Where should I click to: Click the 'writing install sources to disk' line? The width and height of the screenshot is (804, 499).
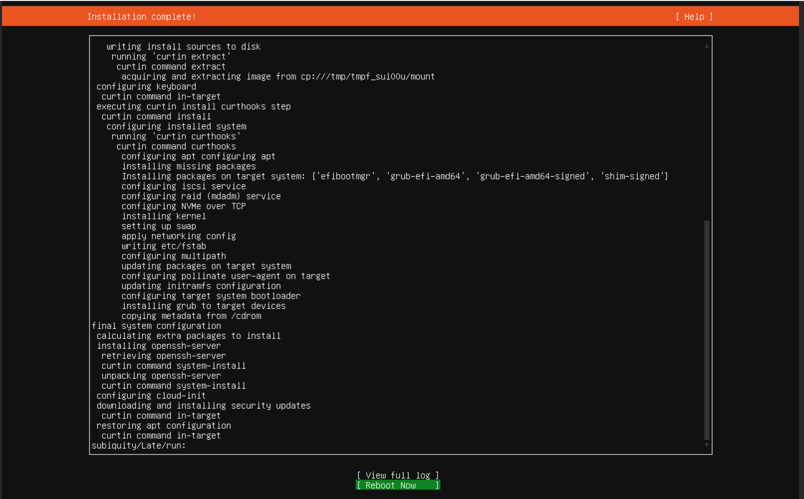[x=183, y=47]
